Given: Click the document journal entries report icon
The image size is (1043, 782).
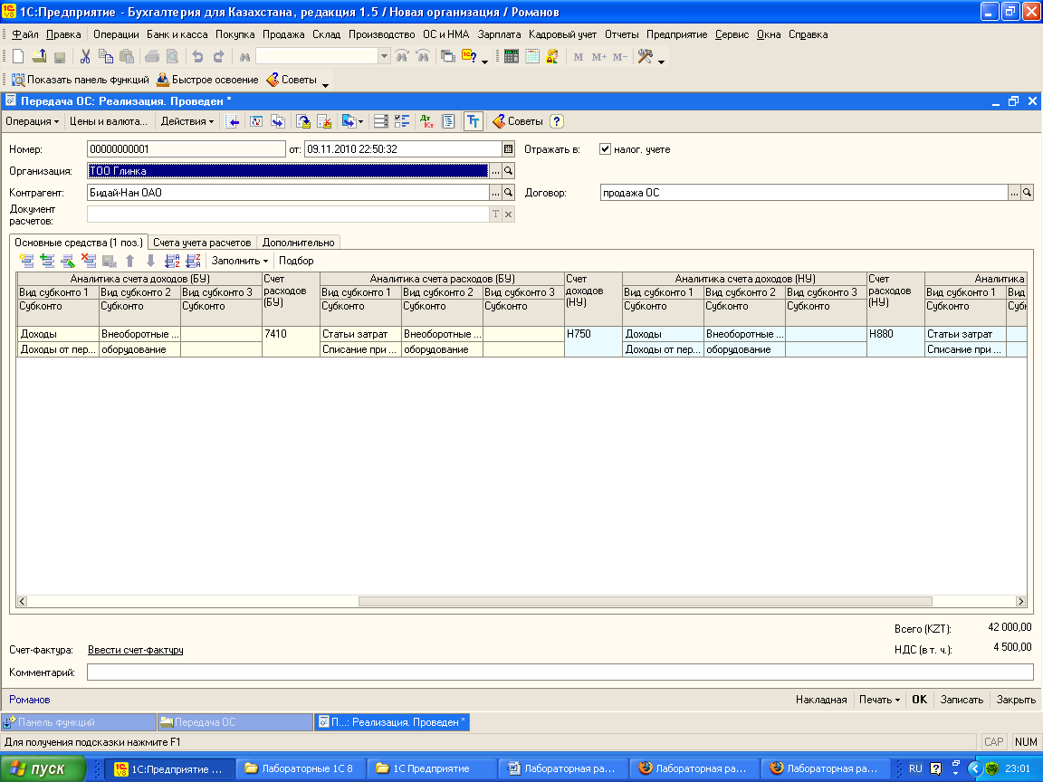Looking at the screenshot, I should pyautogui.click(x=449, y=121).
